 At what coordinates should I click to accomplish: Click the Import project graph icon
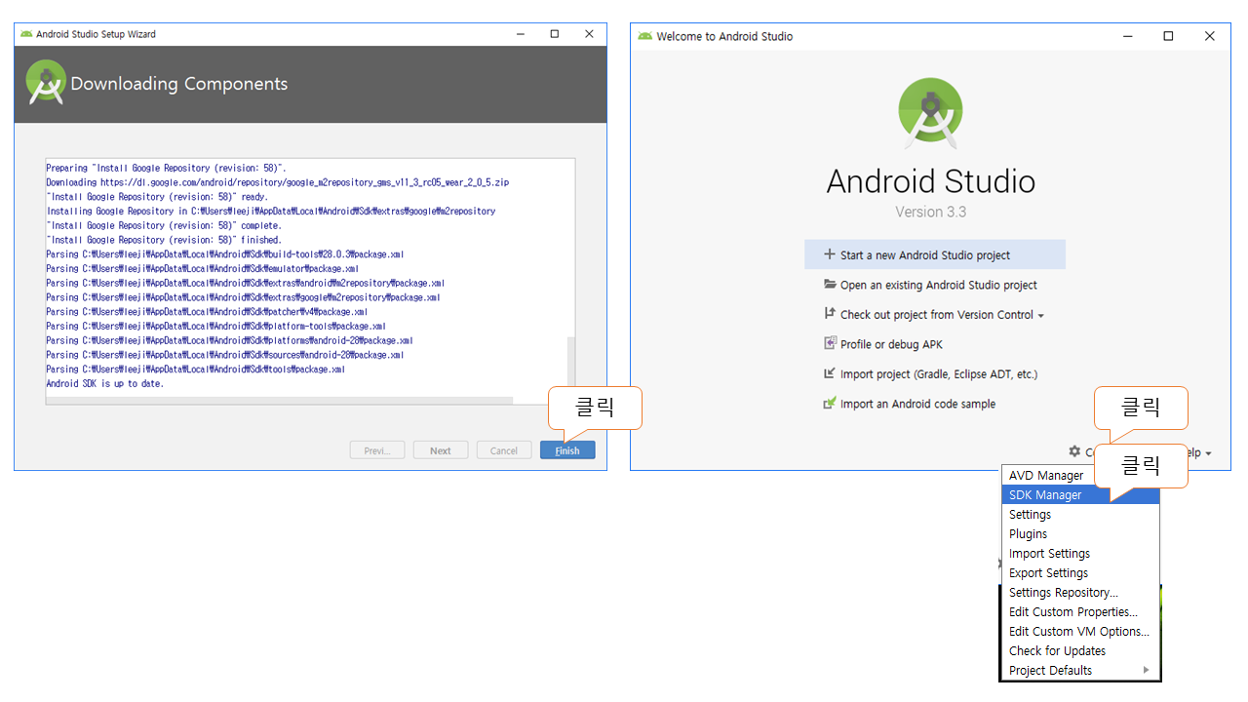point(830,373)
